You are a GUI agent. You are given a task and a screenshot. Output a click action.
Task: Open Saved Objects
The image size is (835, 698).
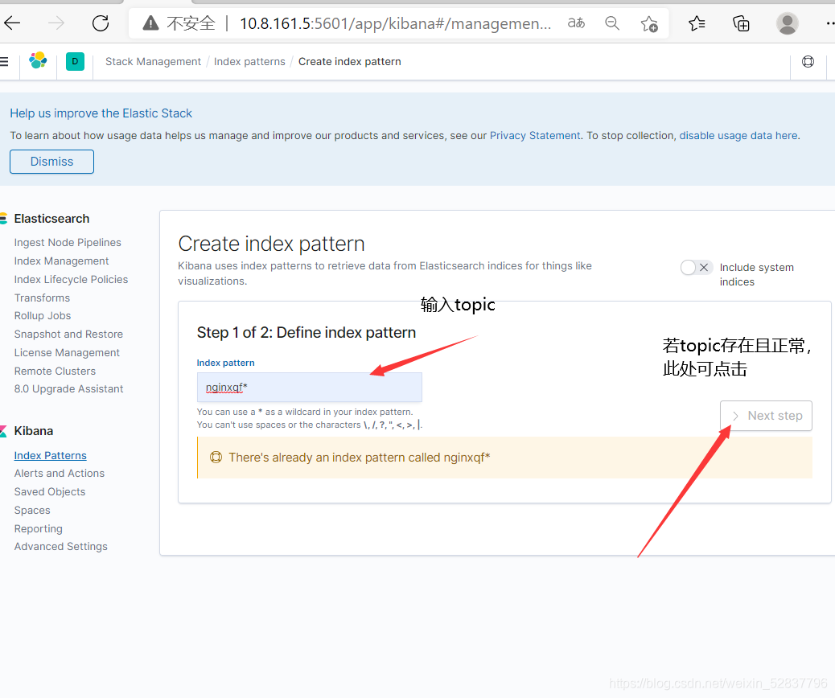(x=50, y=491)
